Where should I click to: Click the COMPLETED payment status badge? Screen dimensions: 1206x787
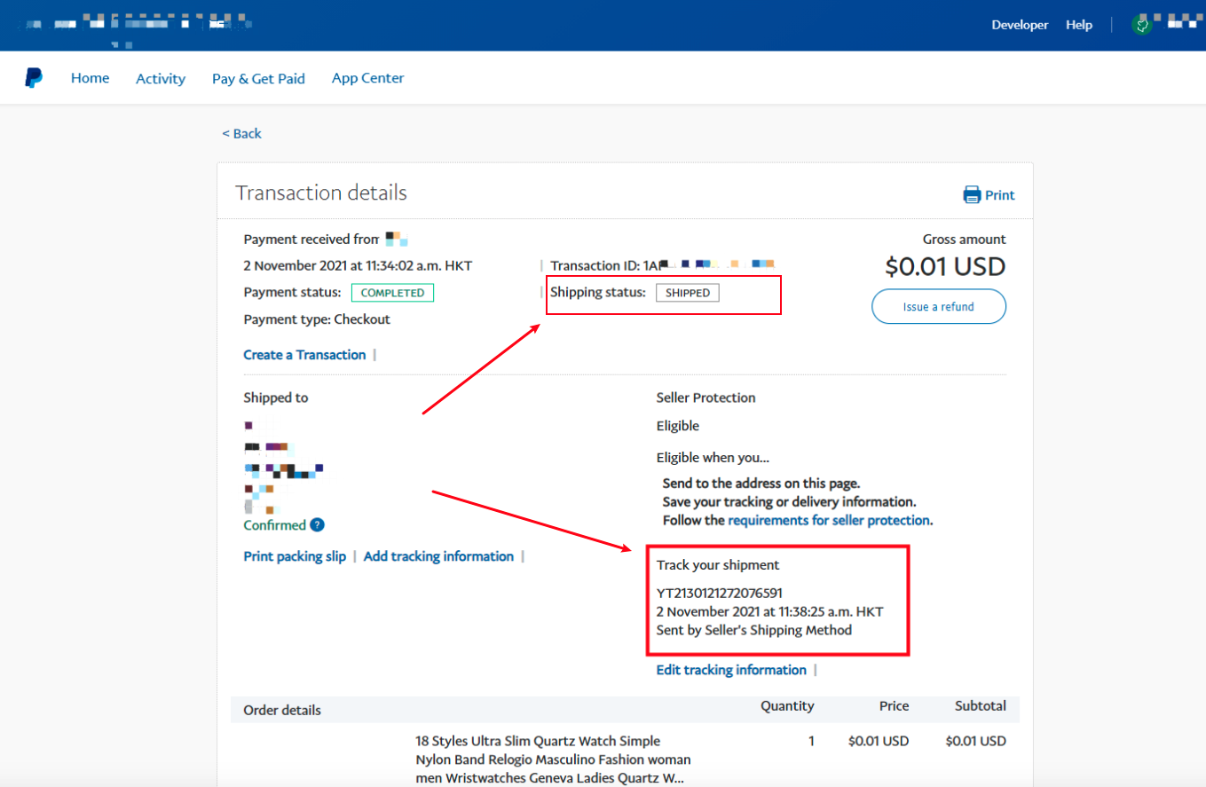[392, 293]
